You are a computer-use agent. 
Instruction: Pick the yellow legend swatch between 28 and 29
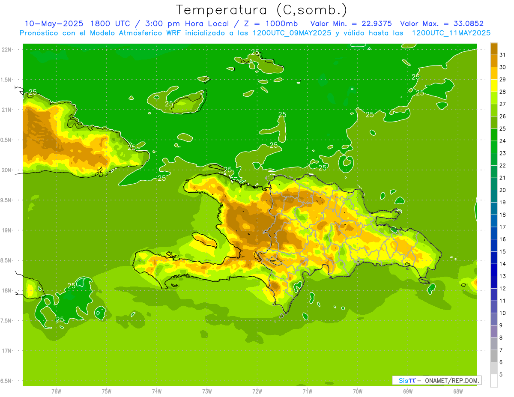click(x=494, y=85)
